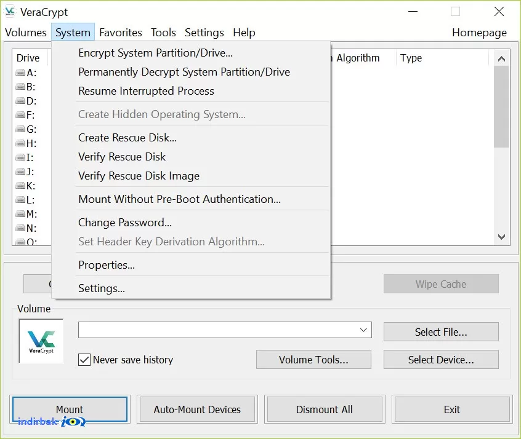Toggle the Never save history checkbox
This screenshot has height=439, width=521.
point(84,360)
